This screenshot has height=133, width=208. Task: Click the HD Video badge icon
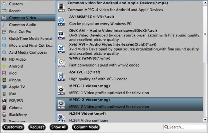pyautogui.click(x=4, y=59)
